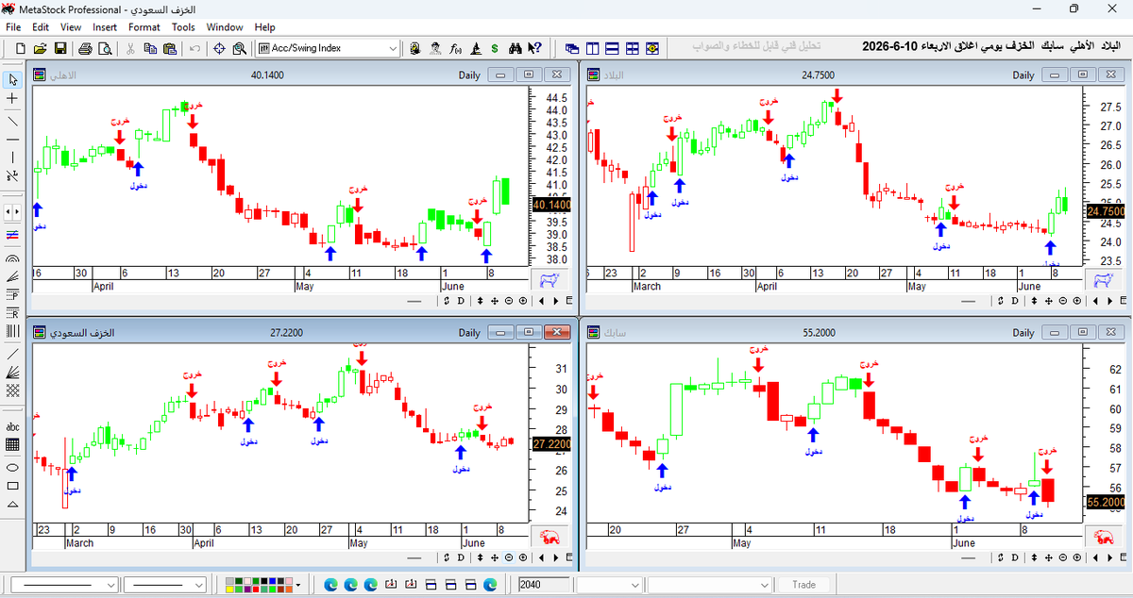Click the green dollar sign icon
This screenshot has width=1133, height=598.
pyautogui.click(x=495, y=48)
